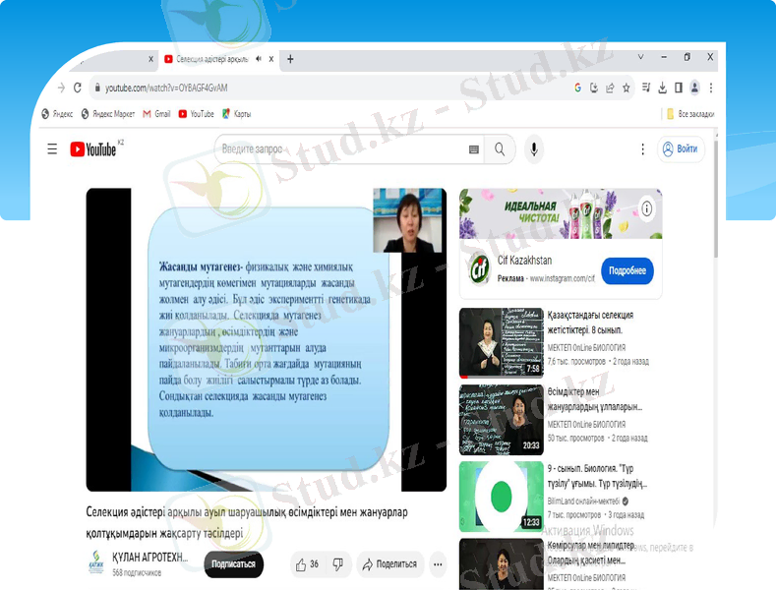Viewport: 776px width, 590px height.
Task: Open the Gmail bookmark
Action: [156, 114]
